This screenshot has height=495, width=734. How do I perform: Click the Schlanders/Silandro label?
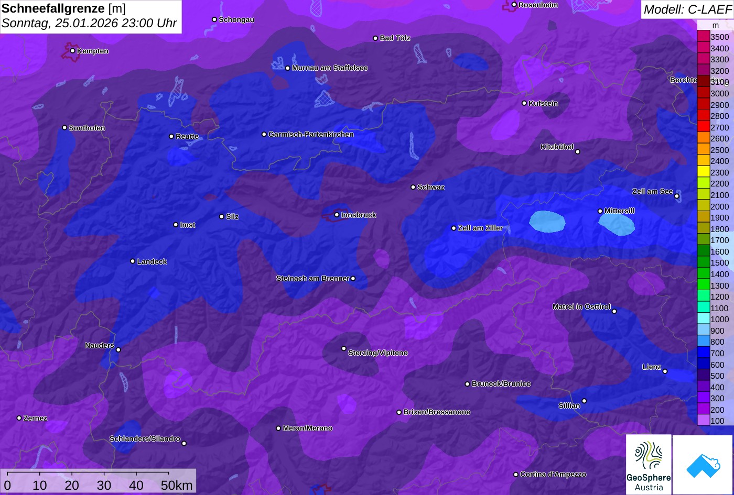pos(145,439)
